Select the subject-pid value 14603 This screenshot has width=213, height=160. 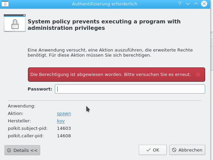(x=64, y=128)
